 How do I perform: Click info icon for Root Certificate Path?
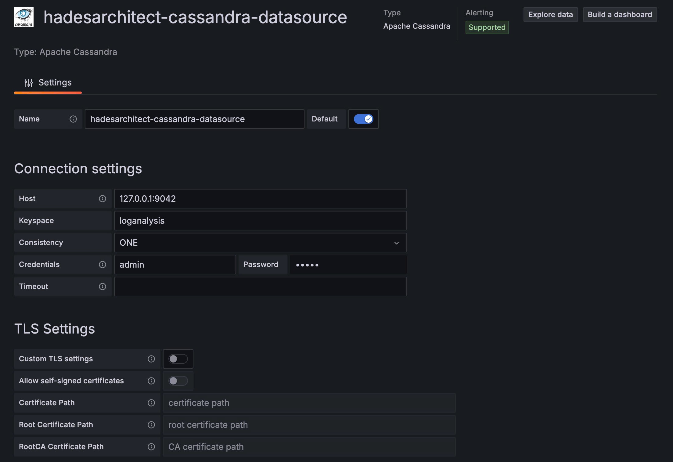click(x=151, y=425)
